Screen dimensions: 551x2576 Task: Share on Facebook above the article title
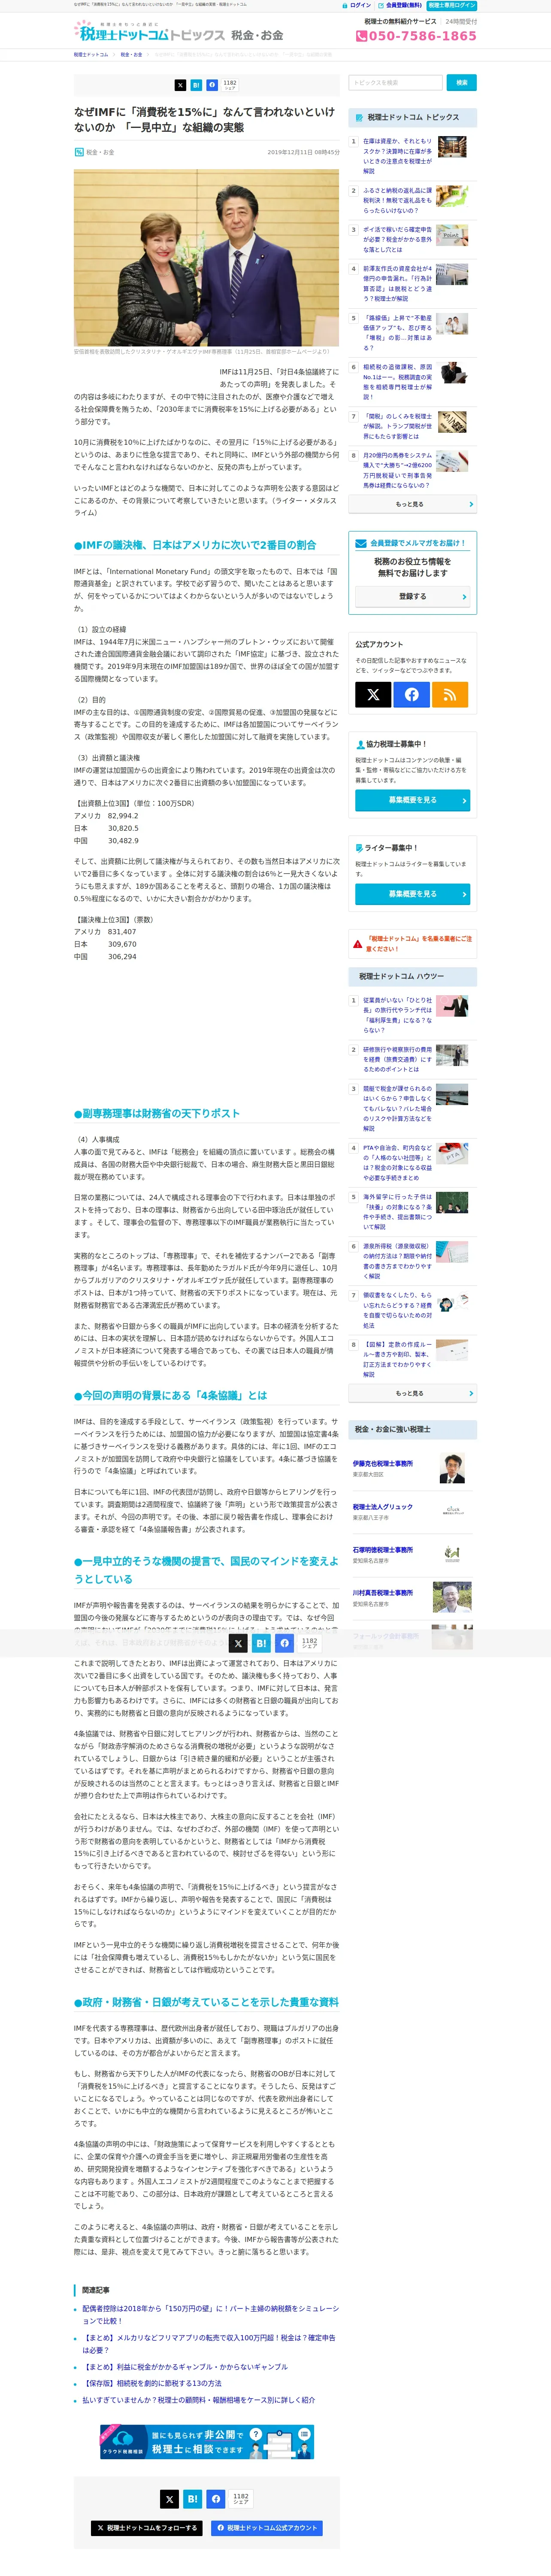212,85
